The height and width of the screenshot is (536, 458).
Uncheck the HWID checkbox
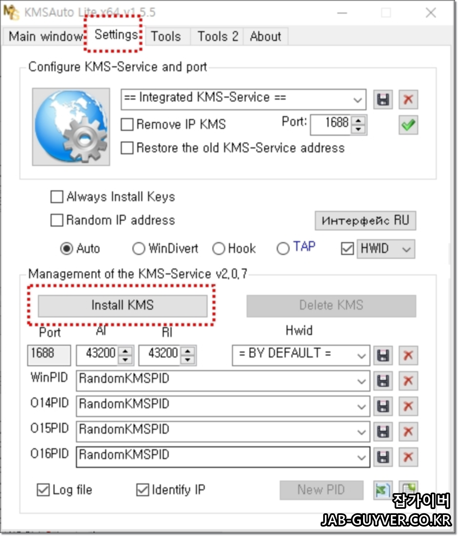[x=347, y=249]
